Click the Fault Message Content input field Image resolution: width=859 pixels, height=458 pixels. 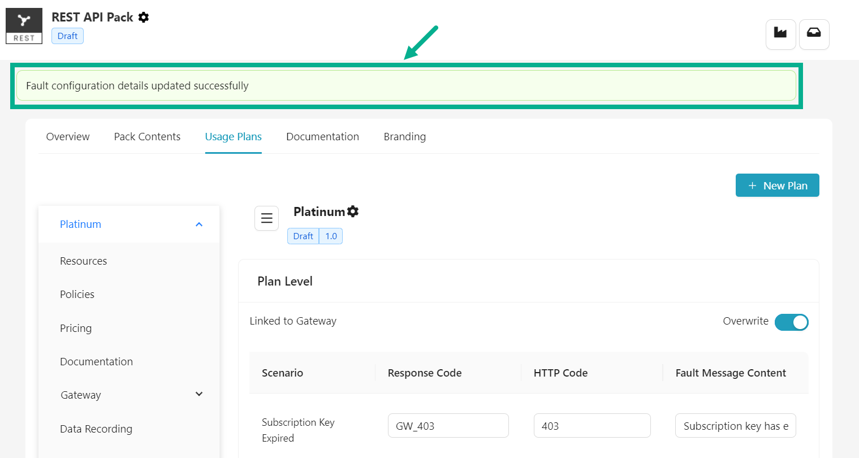(735, 426)
